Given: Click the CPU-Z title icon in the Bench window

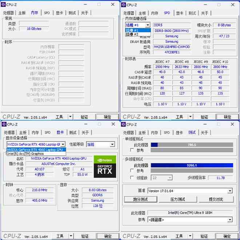Looking at the screenshot, I should pyautogui.click(x=123, y=124).
